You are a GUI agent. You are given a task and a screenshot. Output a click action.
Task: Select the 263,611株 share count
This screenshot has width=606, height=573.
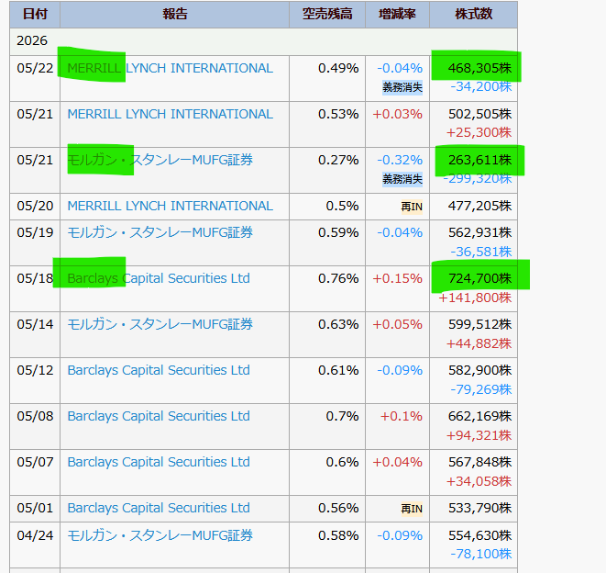point(479,160)
